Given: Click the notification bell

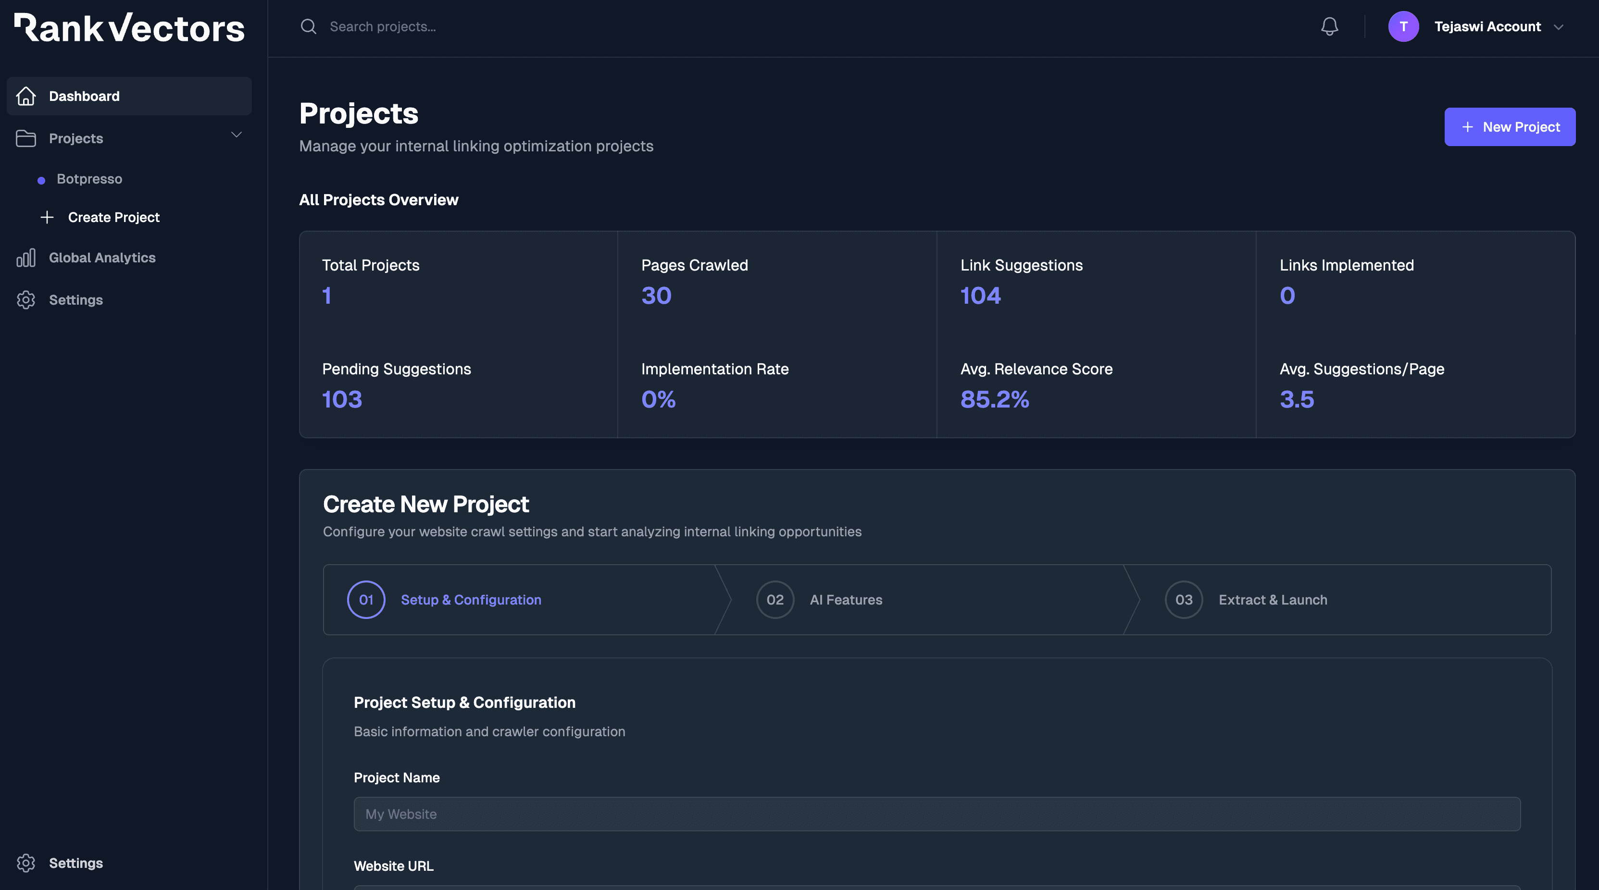Looking at the screenshot, I should 1329,27.
